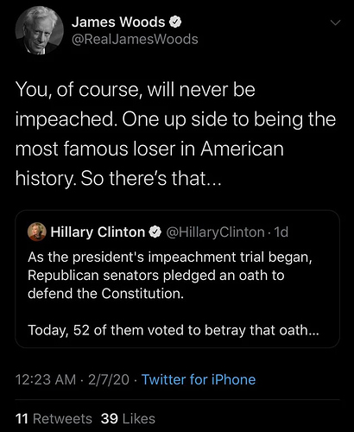Tap the 1d timestamp on quoted tweet

click(281, 232)
